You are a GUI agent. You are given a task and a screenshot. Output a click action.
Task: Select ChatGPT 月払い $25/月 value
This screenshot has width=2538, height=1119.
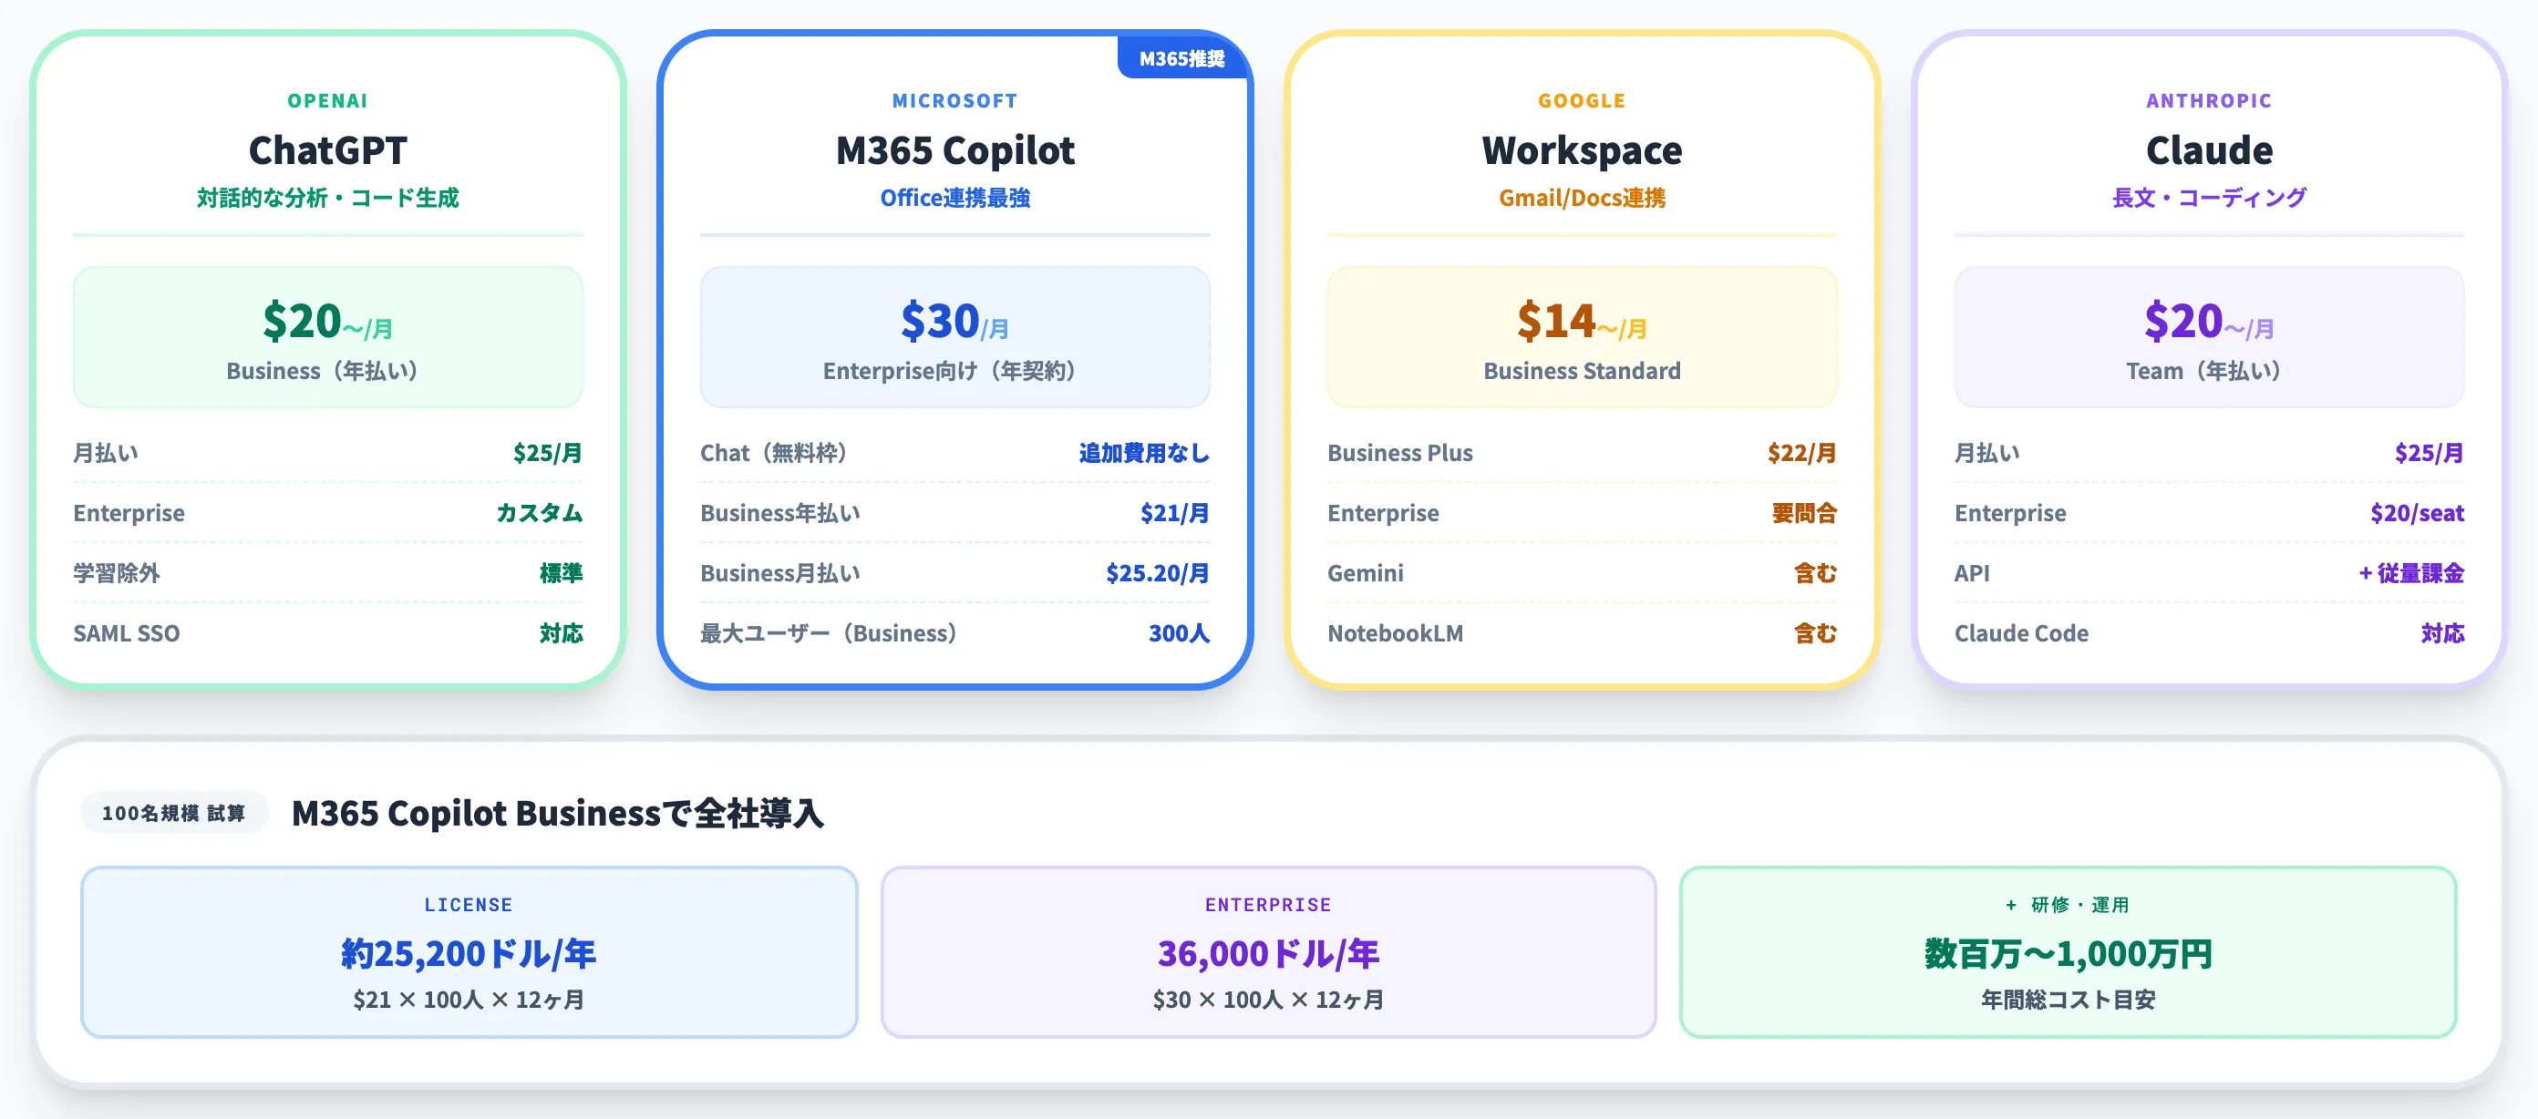point(547,453)
